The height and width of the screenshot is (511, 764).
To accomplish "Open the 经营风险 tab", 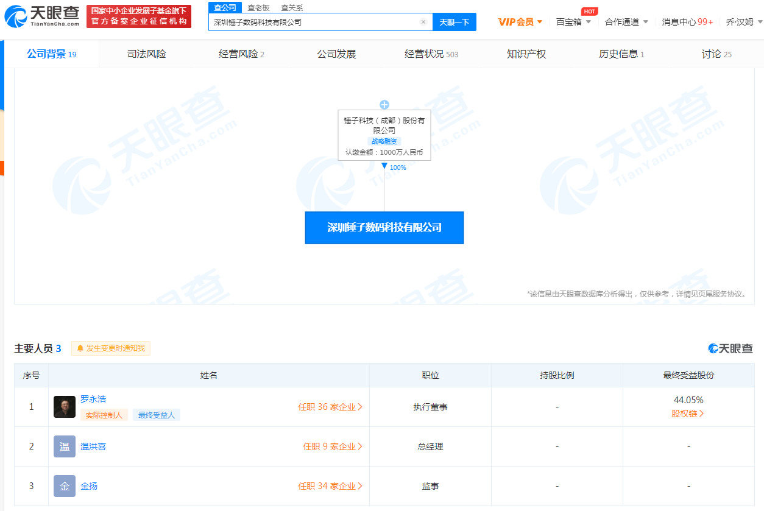I will (241, 54).
